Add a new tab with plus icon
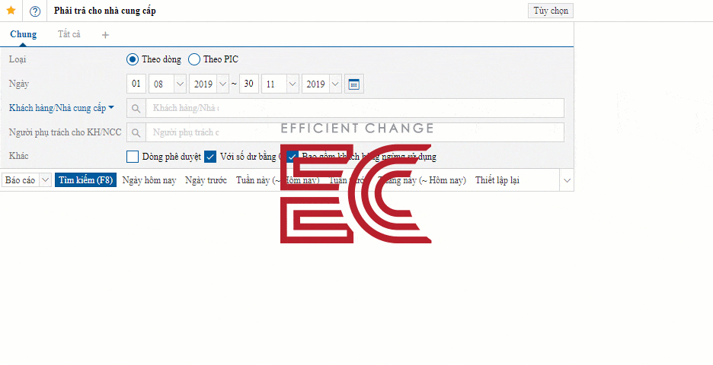 tap(105, 35)
